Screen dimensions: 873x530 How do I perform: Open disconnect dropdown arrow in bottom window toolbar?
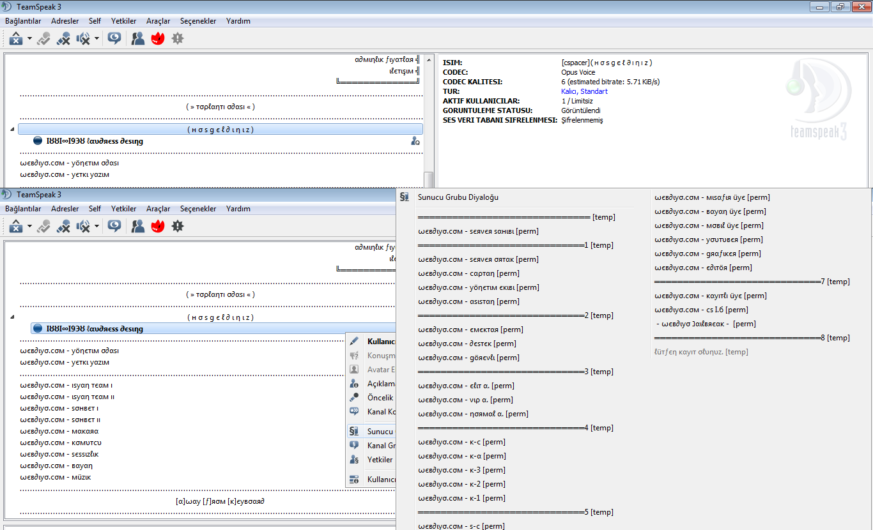[29, 227]
